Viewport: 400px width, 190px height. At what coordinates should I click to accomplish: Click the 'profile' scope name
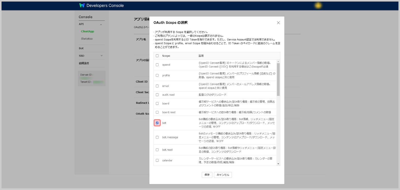coord(166,75)
